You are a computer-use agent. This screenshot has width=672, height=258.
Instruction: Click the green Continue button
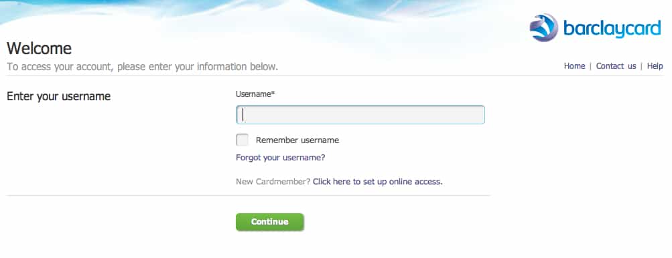click(270, 222)
